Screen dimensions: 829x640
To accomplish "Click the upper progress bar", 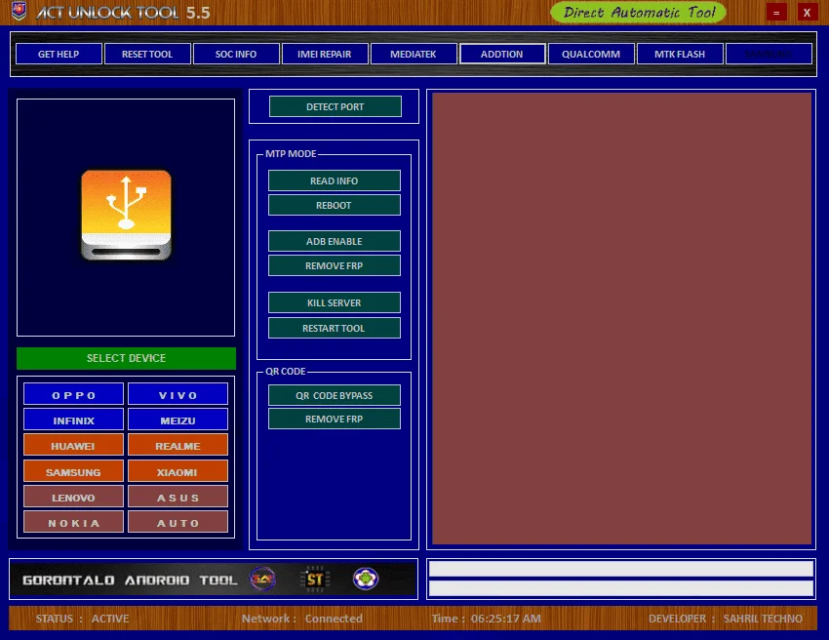I will 620,569.
